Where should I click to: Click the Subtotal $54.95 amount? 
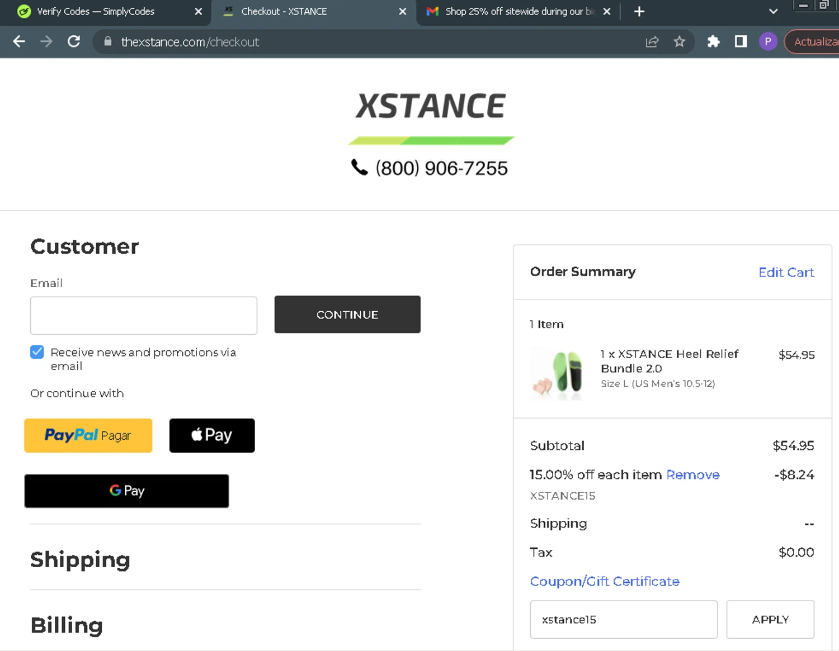pos(793,446)
